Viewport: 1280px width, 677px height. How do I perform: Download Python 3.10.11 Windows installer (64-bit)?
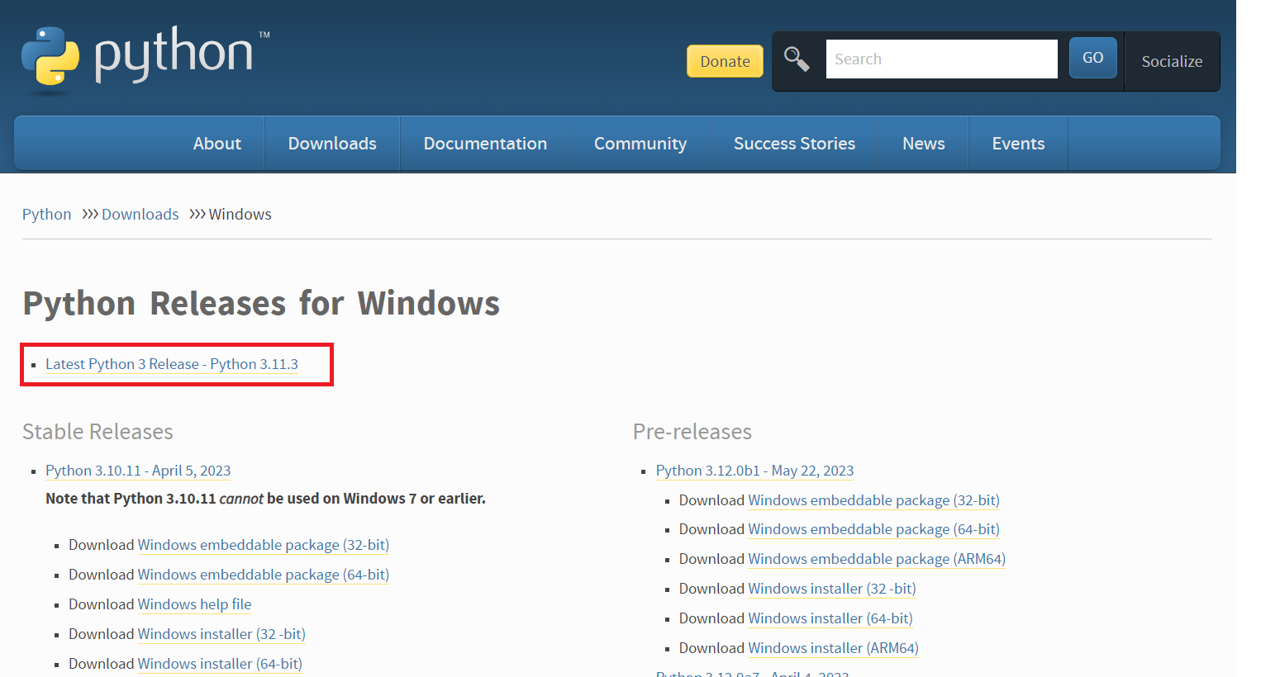(220, 664)
